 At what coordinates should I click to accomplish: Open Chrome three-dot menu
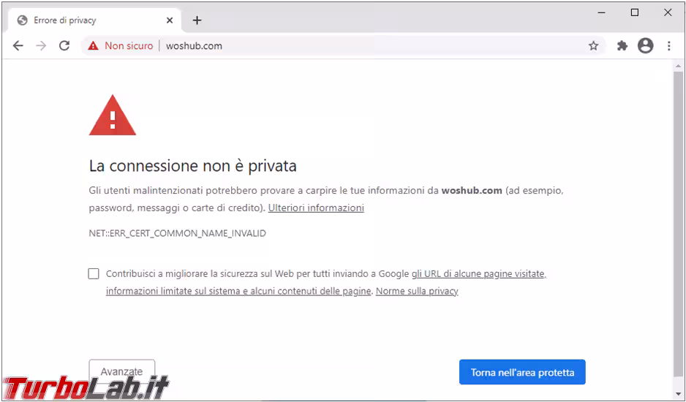[669, 45]
